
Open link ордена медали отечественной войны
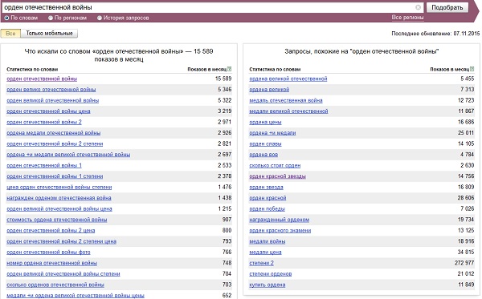tap(54, 133)
